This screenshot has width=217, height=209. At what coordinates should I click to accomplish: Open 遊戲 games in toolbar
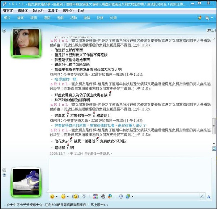[x=60, y=18]
